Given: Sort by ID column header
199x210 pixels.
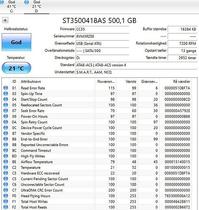Looking at the screenshot, I should point(14,81).
